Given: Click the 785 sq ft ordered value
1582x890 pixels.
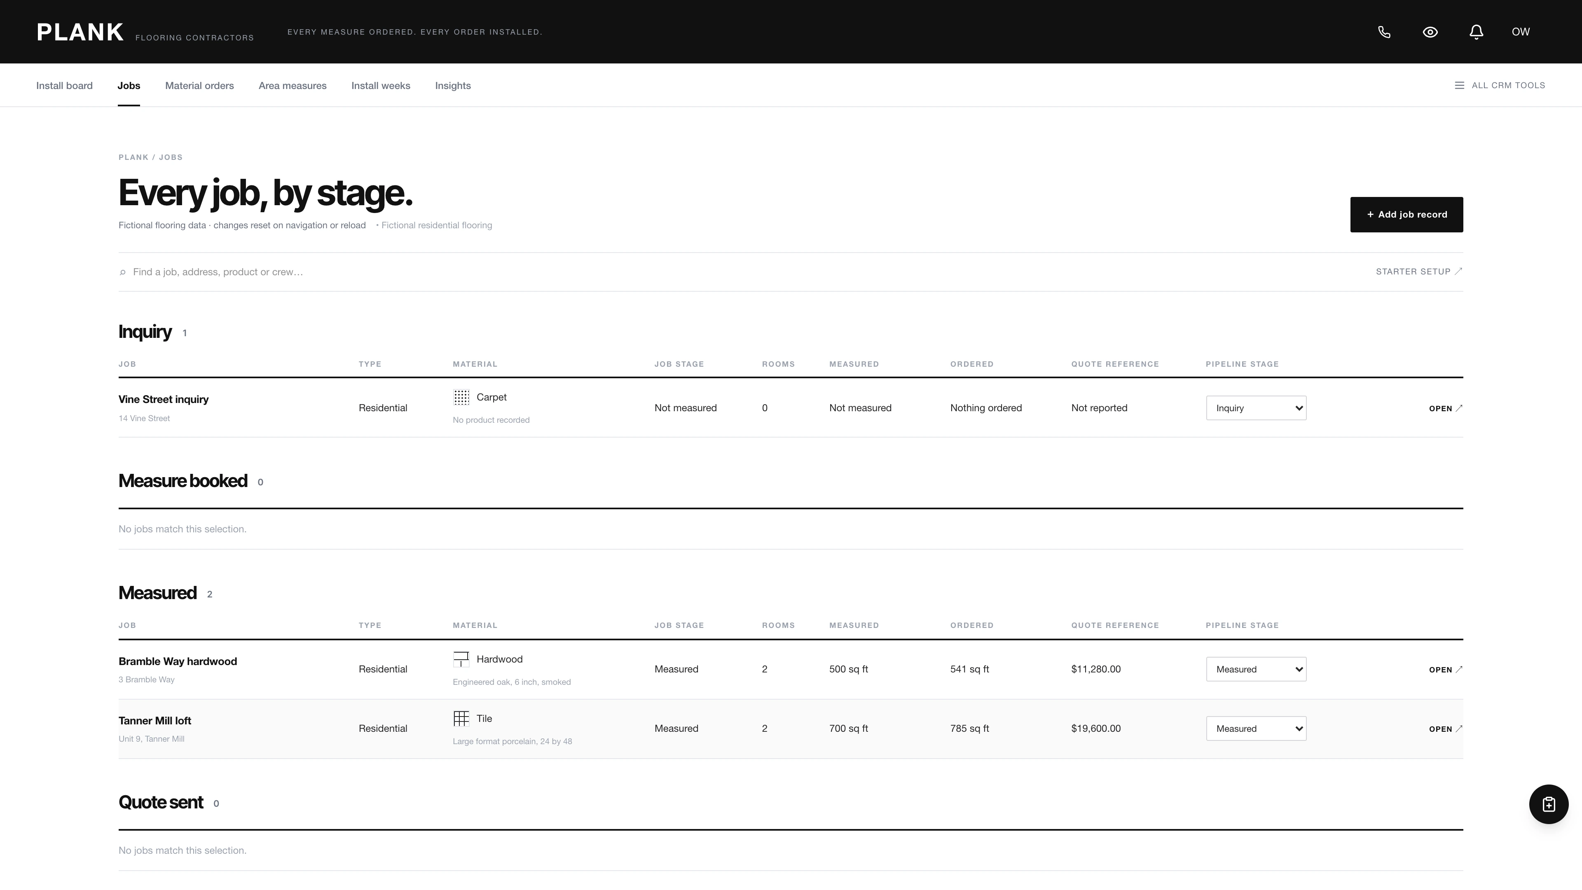Looking at the screenshot, I should coord(970,728).
